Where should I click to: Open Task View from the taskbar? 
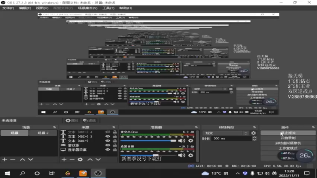click(x=52, y=173)
